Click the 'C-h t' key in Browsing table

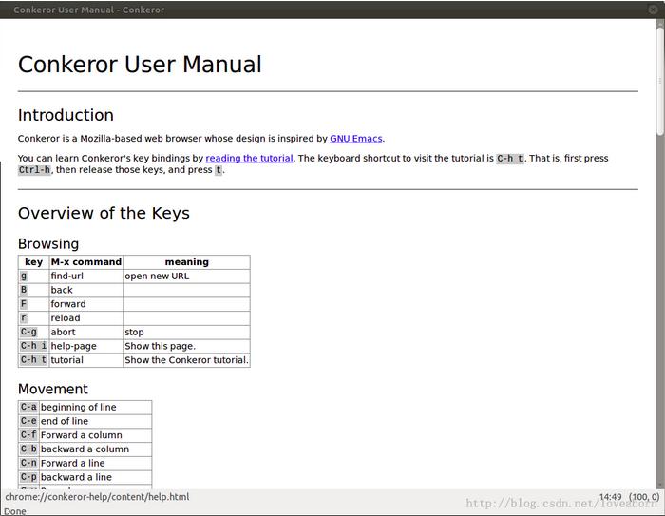click(x=34, y=360)
